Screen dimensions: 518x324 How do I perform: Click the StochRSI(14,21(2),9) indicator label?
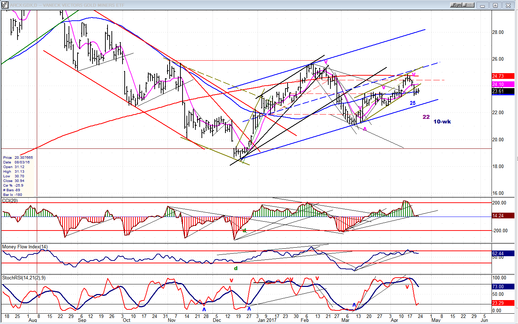click(x=24, y=278)
